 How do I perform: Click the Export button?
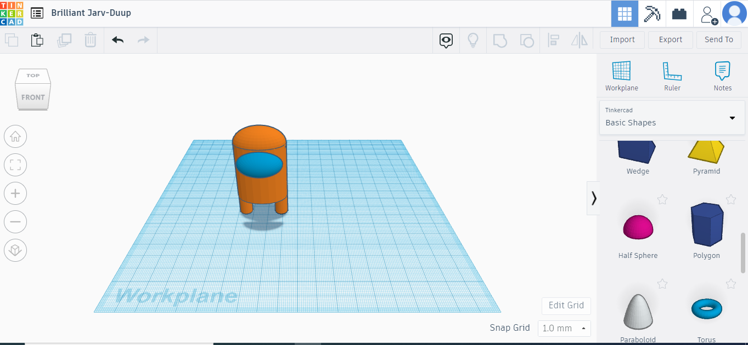click(x=671, y=39)
